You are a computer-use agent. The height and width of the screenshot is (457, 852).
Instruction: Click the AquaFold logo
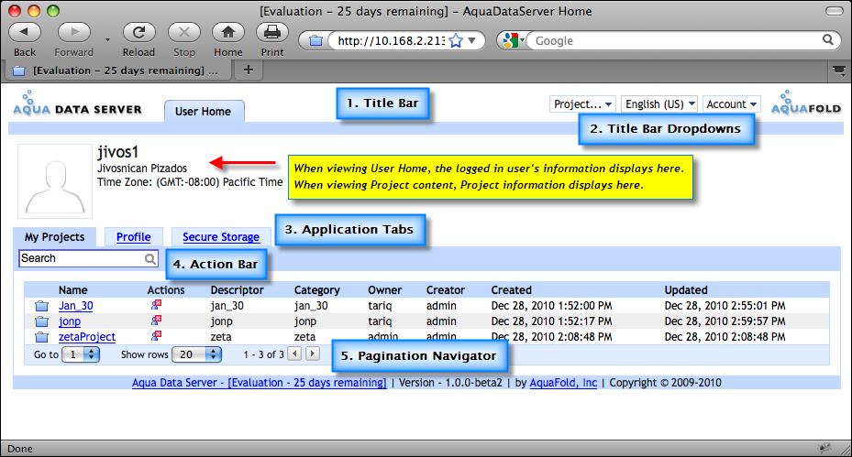806,103
